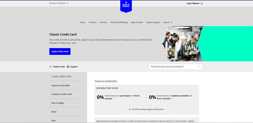Click the Bank of Ireland logo

point(126,6)
